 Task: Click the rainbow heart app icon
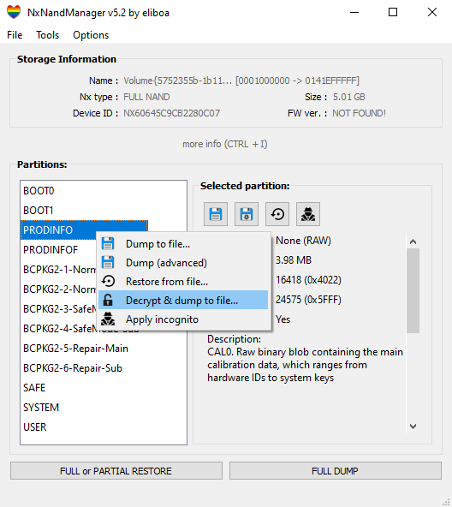[x=14, y=12]
